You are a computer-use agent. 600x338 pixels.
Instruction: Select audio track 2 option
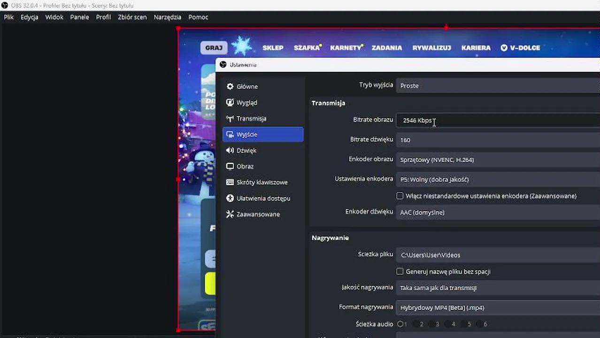[416, 324]
